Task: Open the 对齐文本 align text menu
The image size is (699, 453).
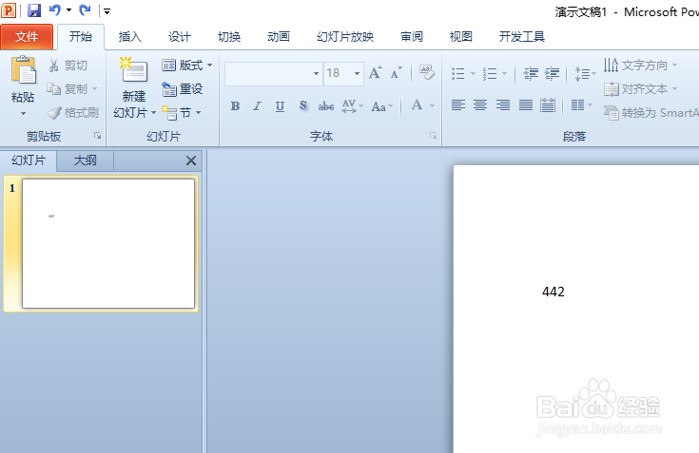Action: (641, 89)
